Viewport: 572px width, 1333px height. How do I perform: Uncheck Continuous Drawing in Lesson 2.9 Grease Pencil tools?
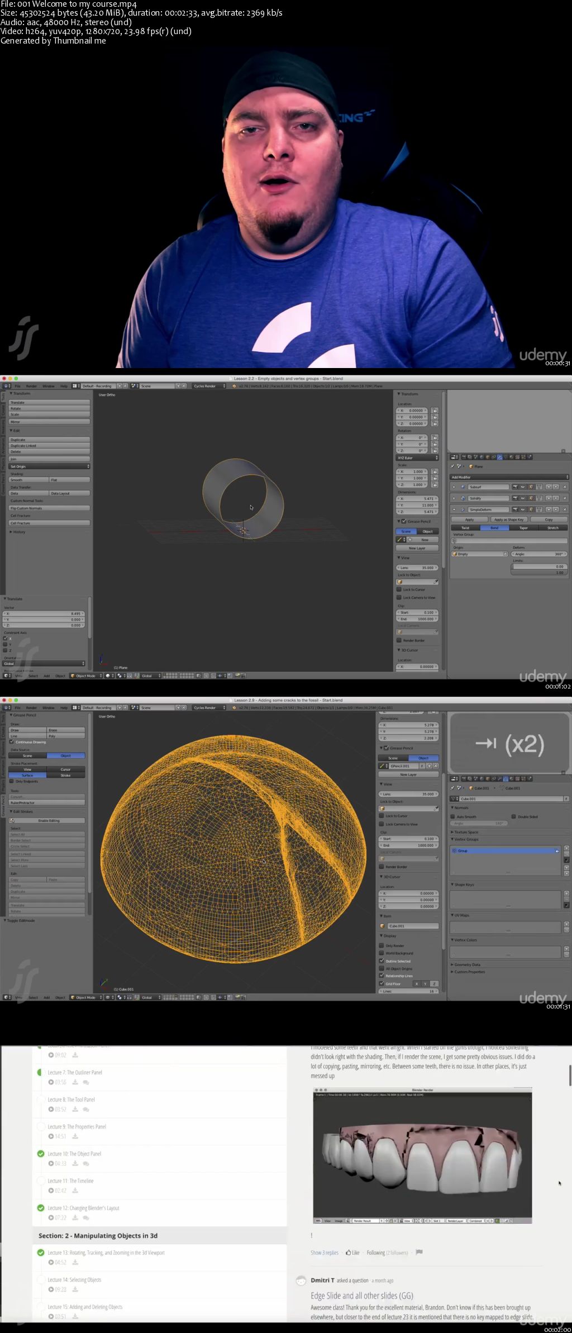(11, 742)
